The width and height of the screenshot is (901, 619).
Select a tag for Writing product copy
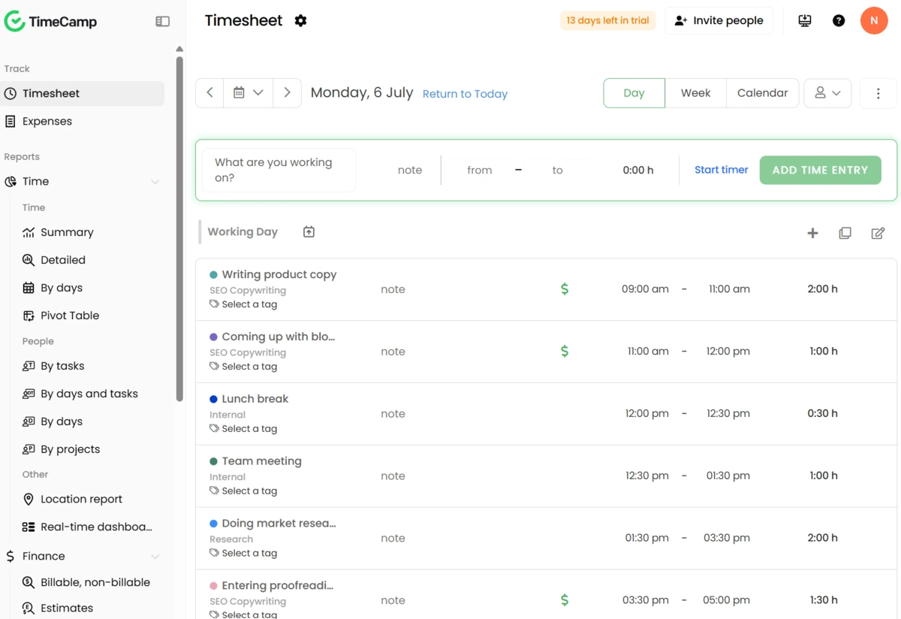(243, 304)
